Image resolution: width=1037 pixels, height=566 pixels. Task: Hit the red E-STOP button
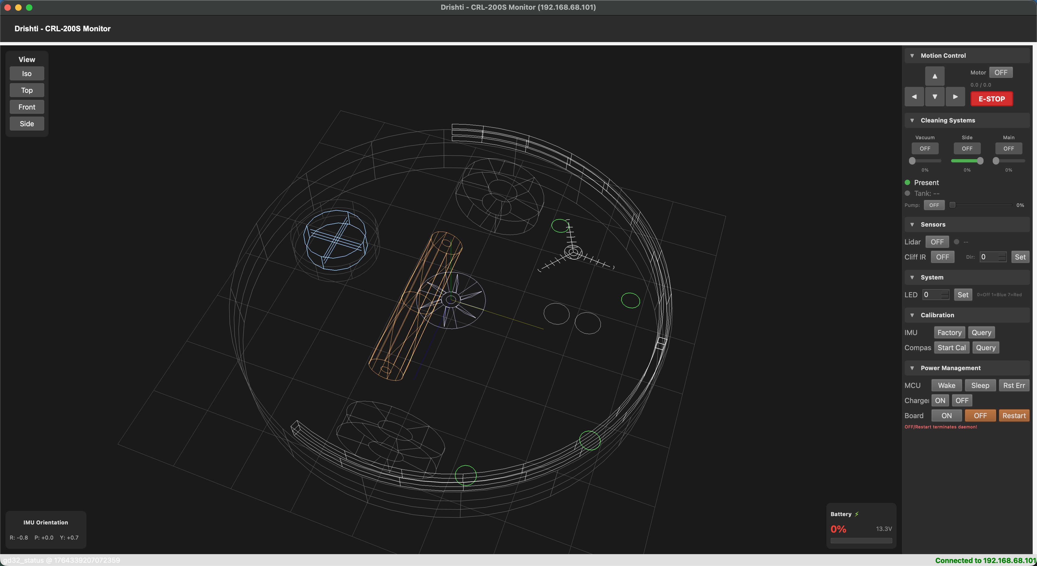[991, 99]
